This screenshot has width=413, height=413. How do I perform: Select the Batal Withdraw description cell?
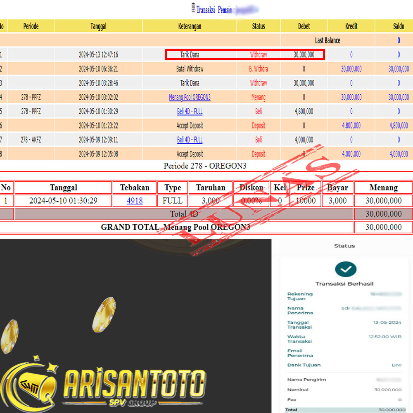pos(190,69)
